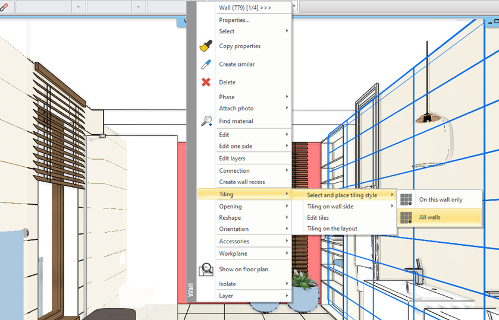Open Select and place tiling style

344,195
